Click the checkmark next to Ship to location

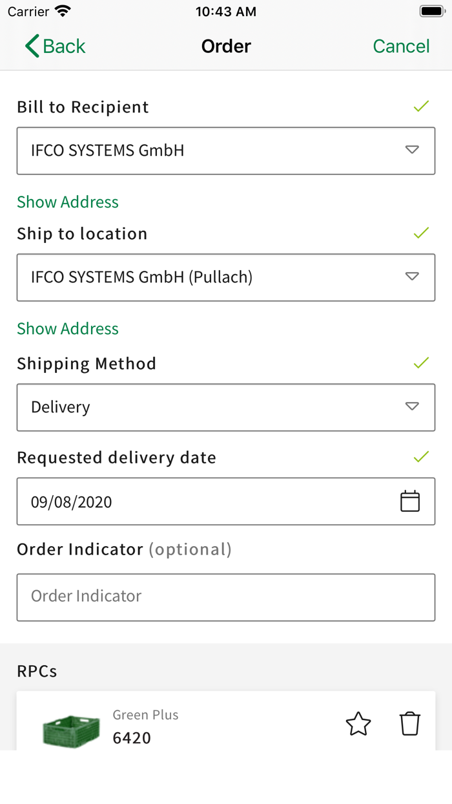pos(421,232)
